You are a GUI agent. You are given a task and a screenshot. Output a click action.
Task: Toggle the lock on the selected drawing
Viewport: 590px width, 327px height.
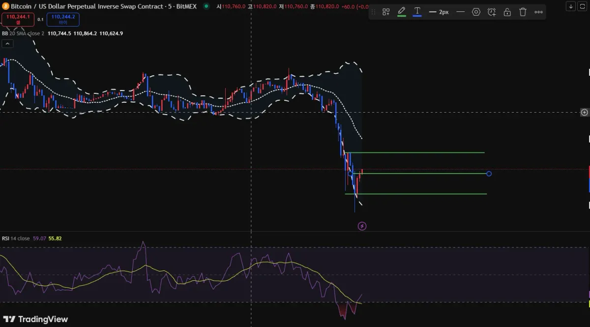(507, 12)
